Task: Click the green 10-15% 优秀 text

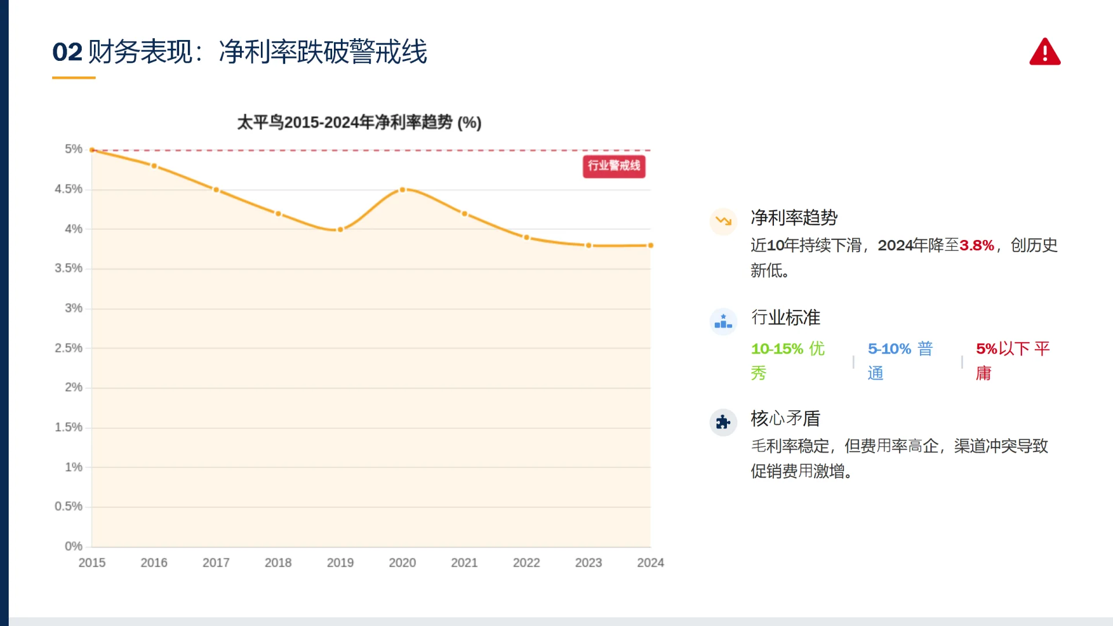Action: pyautogui.click(x=788, y=361)
